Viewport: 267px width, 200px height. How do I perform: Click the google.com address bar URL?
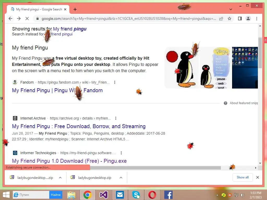pos(129,18)
